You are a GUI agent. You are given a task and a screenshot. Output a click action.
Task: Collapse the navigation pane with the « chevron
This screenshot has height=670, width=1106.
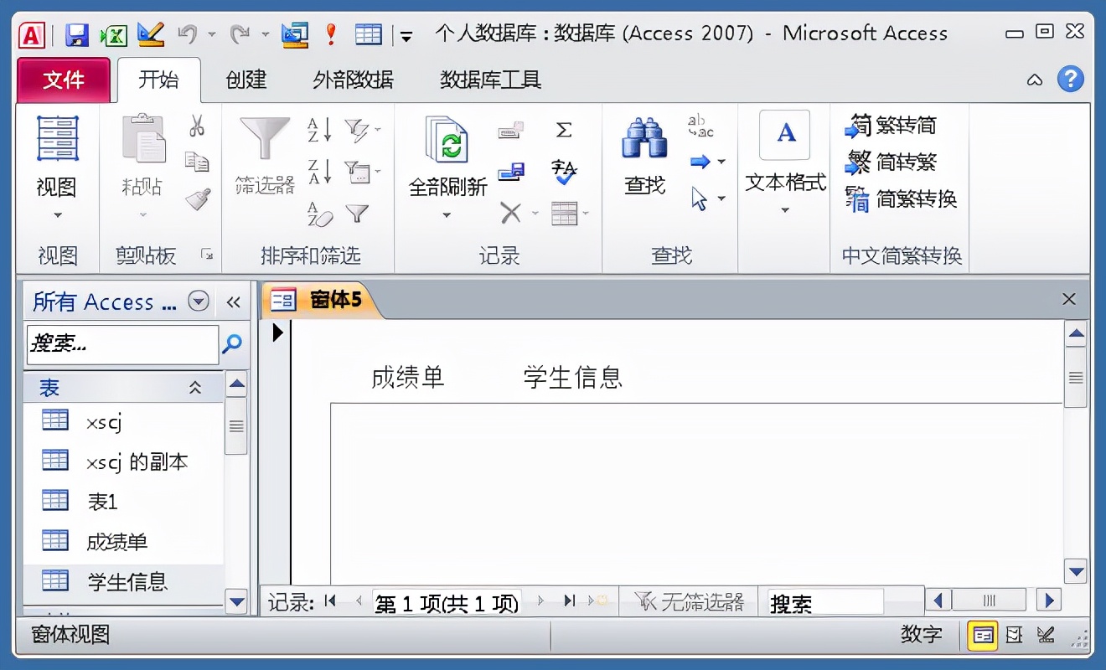click(234, 303)
